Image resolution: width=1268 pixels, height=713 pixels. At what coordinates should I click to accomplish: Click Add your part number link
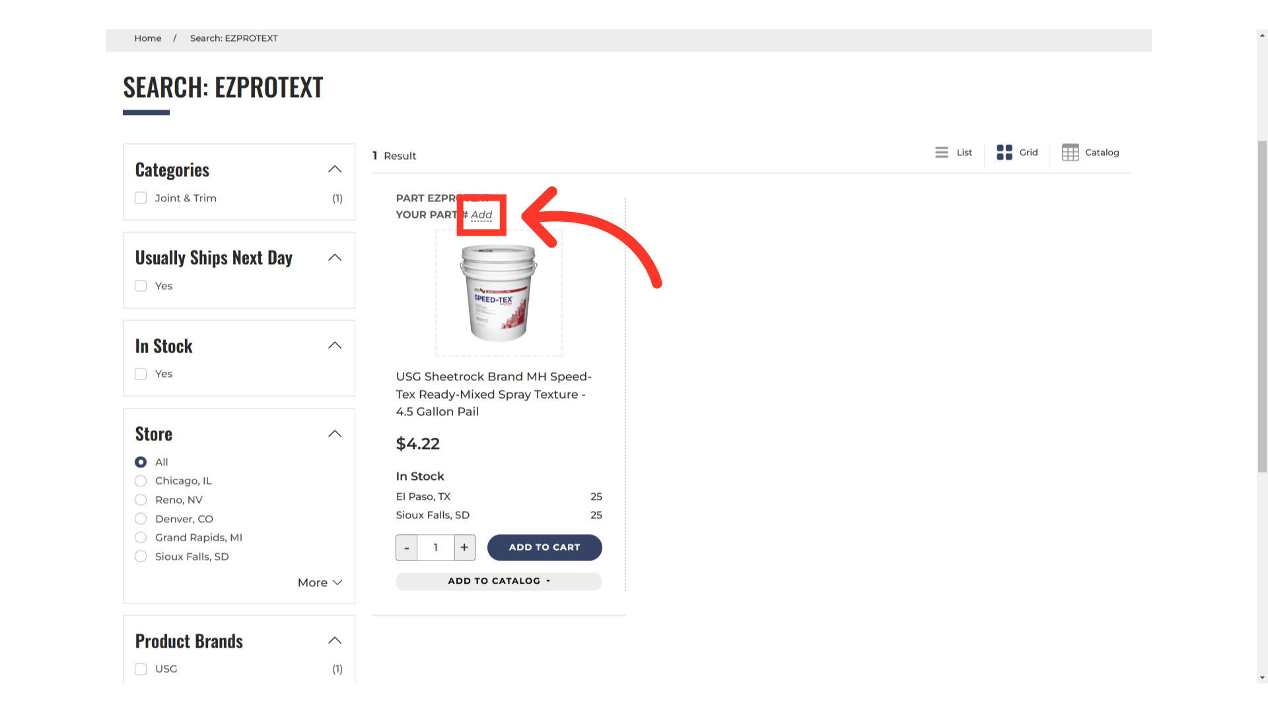[x=481, y=215]
